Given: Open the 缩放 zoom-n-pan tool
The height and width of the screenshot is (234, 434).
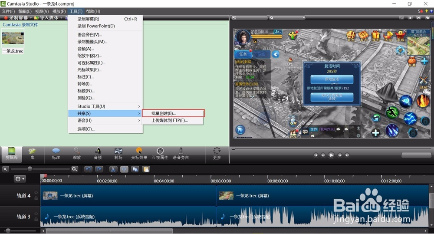Looking at the screenshot, I should [77, 154].
